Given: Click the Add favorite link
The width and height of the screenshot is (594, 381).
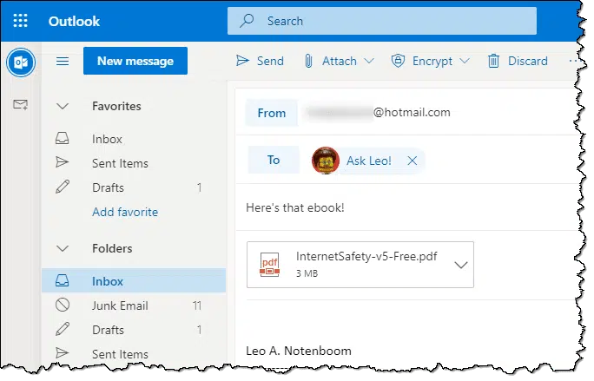Looking at the screenshot, I should click(x=125, y=212).
